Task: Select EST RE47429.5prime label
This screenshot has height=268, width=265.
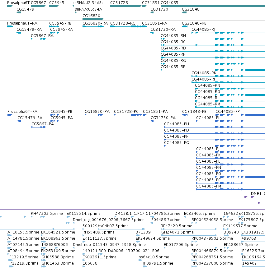Action: tap(176, 226)
